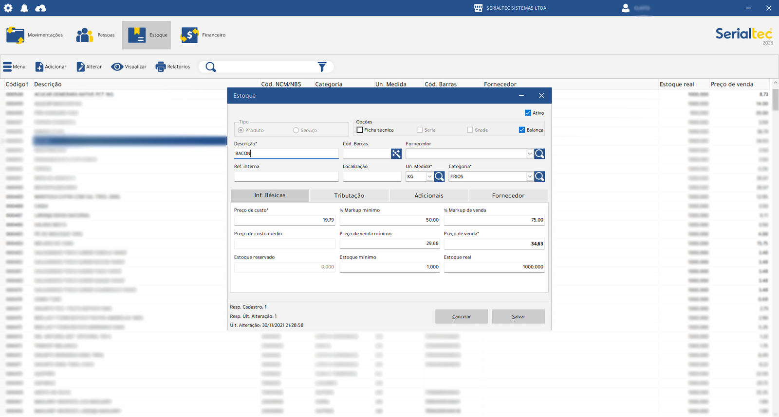The height and width of the screenshot is (417, 779).
Task: Toggle the Ativo checkbox
Action: coord(528,113)
